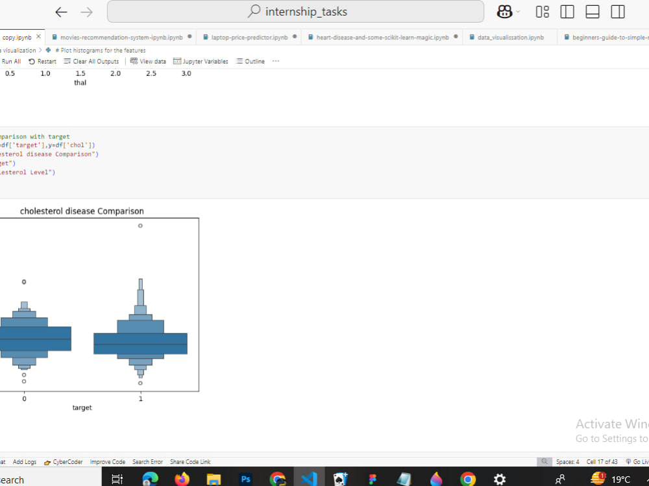Open the View data panel
Viewport: 649px width, 486px height.
[x=148, y=61]
